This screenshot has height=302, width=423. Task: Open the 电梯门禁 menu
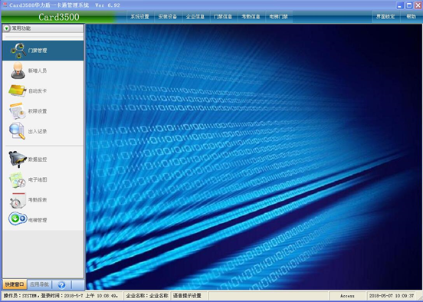tap(279, 17)
